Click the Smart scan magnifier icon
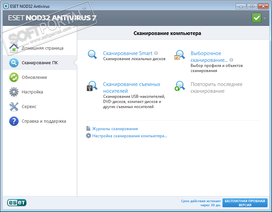This screenshot has height=212, width=272. point(92,54)
